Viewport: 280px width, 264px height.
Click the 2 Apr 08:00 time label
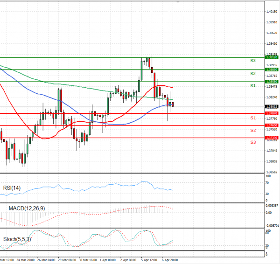coord(128,260)
